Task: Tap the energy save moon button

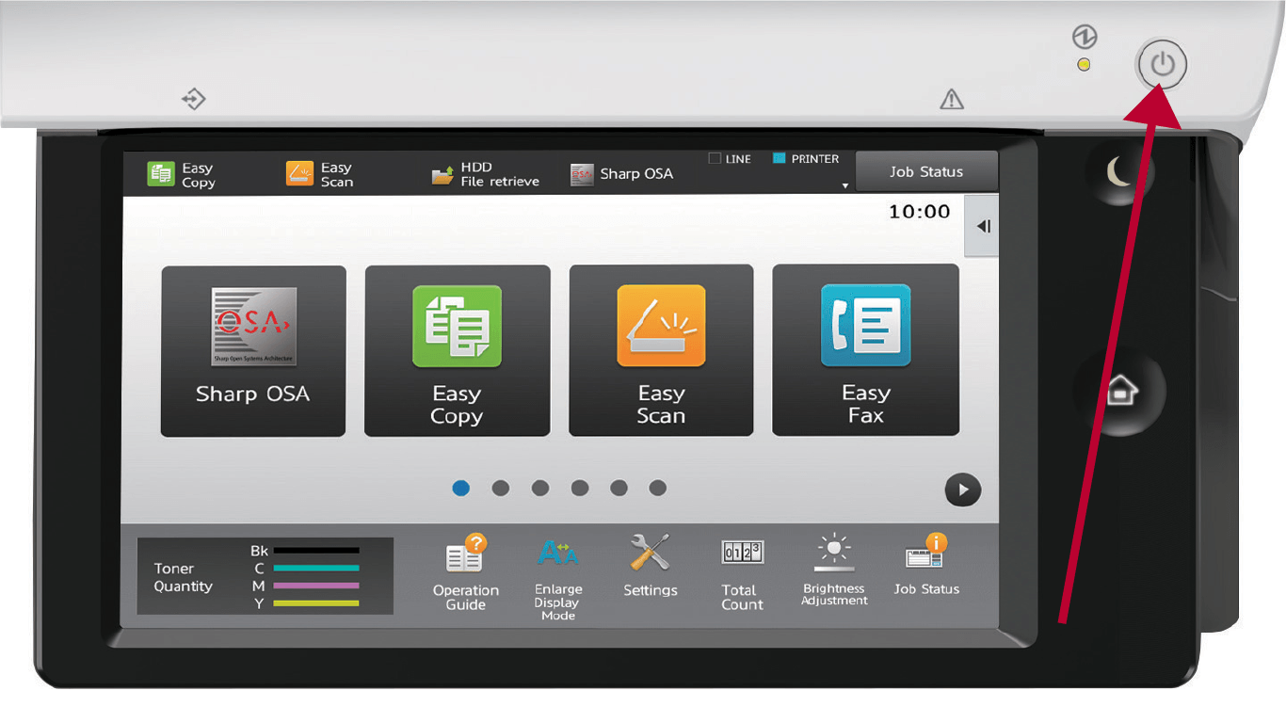Action: (1119, 171)
